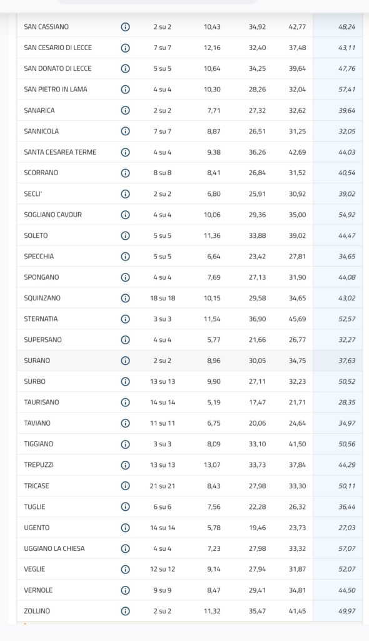Open info icon for Sogliano Cavour
369x641 pixels.
tap(126, 215)
